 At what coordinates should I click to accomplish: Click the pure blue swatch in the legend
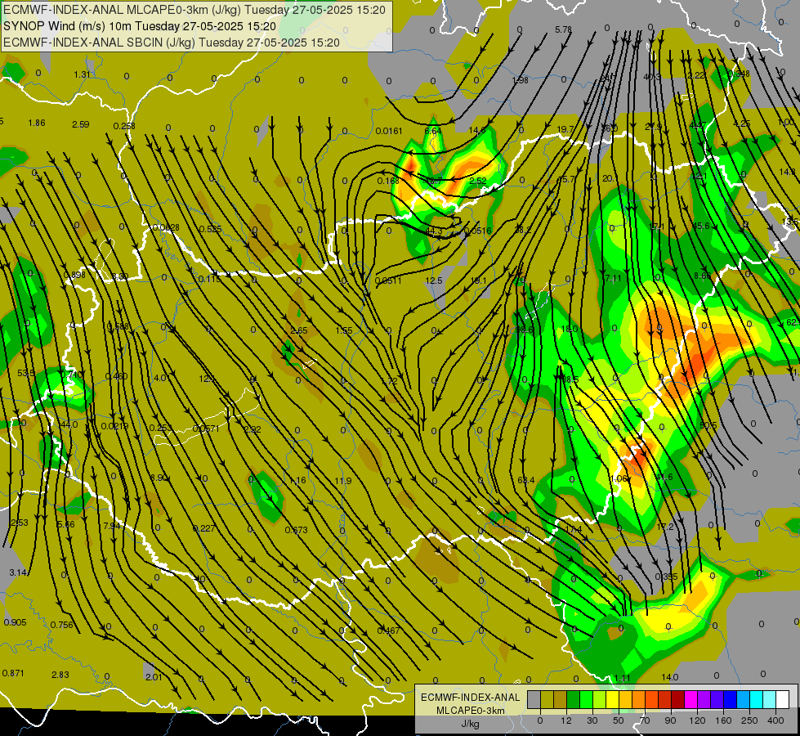coord(730,699)
